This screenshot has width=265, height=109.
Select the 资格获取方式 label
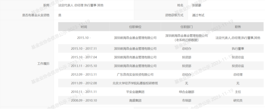point(174,15)
